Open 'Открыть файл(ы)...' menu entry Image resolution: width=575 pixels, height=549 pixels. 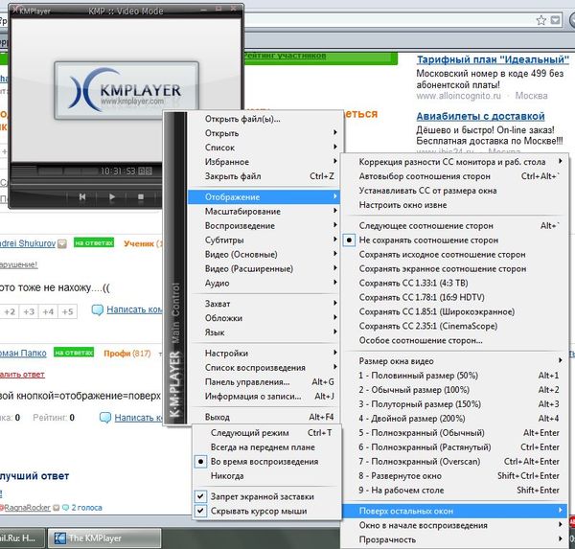point(264,119)
